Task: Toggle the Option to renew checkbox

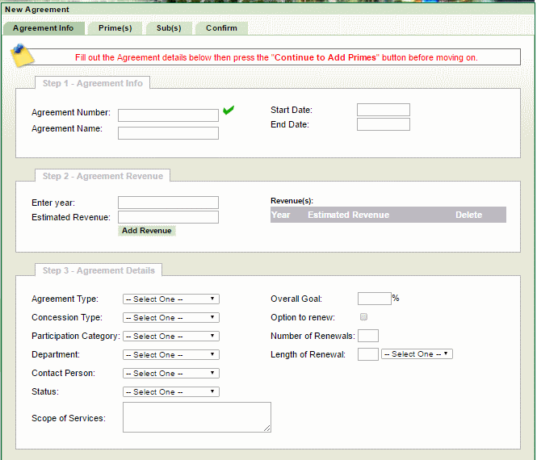Action: 363,317
